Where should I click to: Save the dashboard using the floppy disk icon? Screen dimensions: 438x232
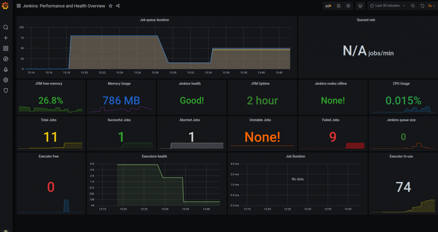pyautogui.click(x=338, y=6)
